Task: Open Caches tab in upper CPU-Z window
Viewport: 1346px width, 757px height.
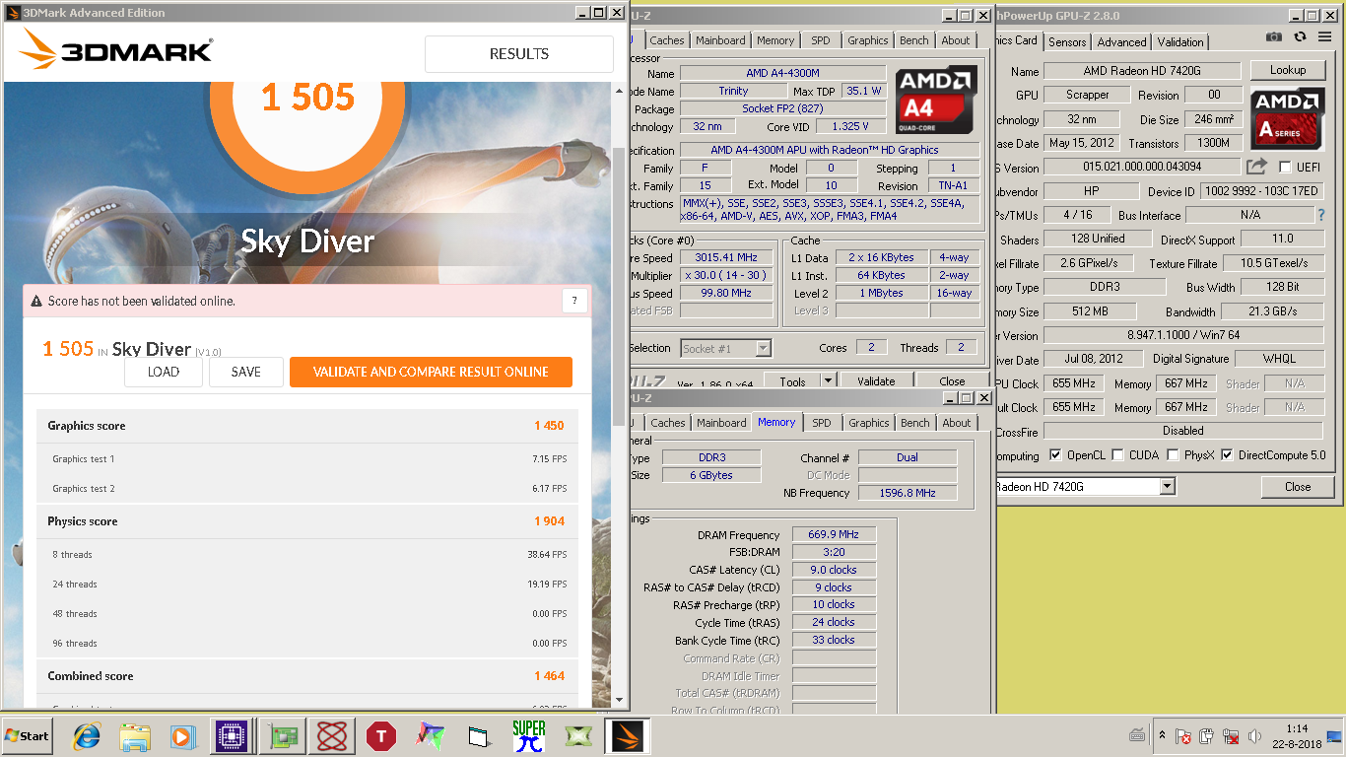Action: (667, 40)
